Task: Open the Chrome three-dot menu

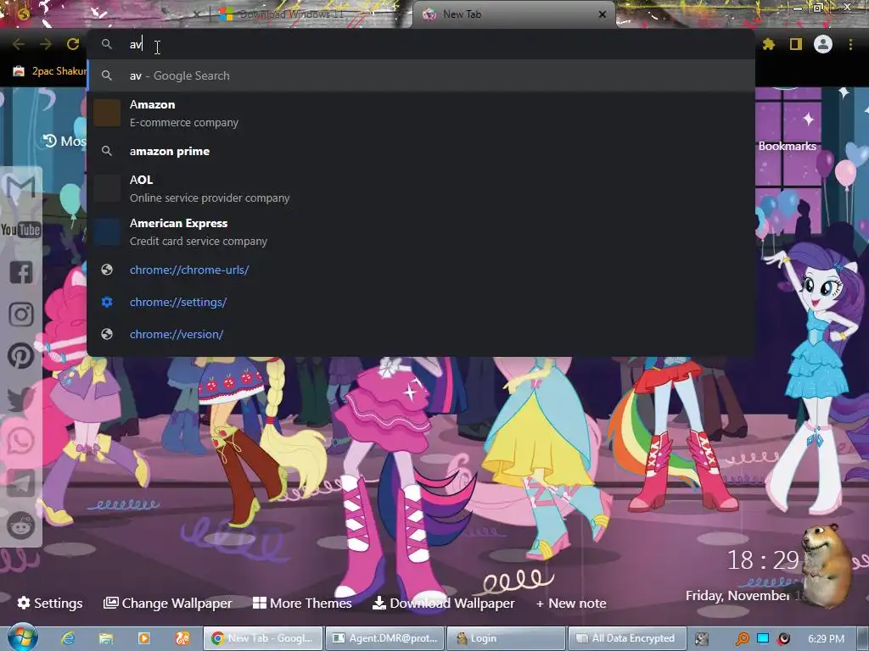Action: 850,44
